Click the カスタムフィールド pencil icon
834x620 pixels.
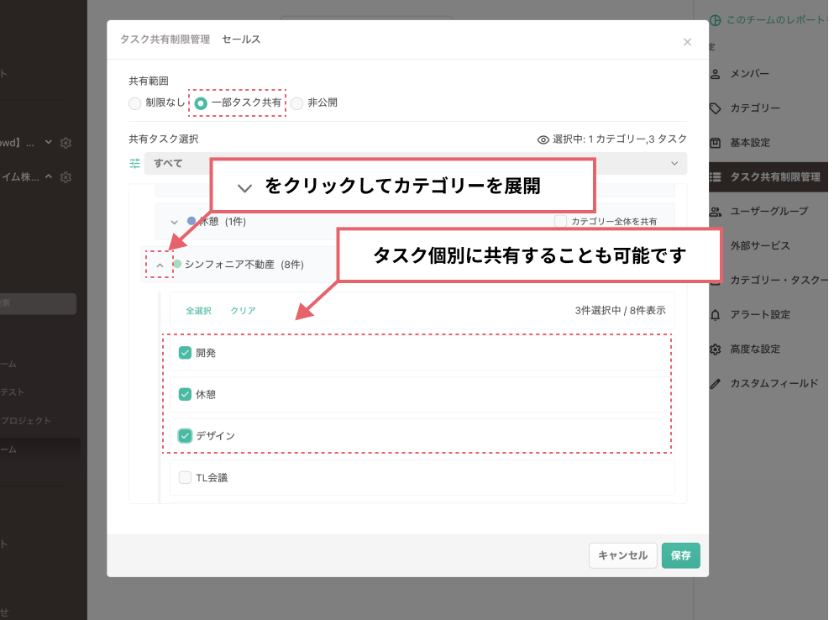click(x=716, y=383)
